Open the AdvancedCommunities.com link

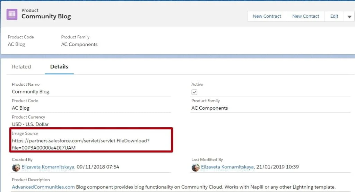(43, 187)
